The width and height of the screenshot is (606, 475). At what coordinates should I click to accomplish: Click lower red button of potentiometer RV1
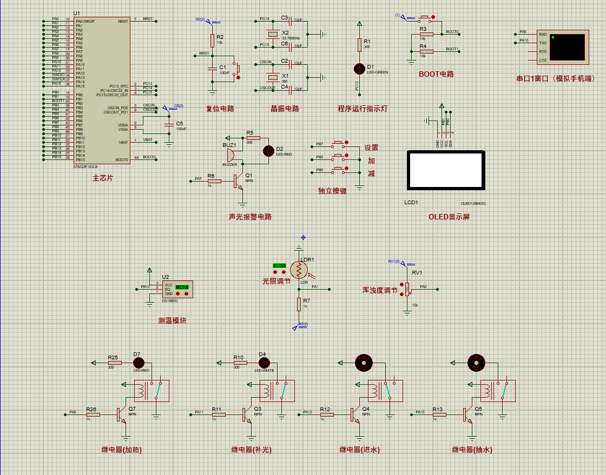click(x=402, y=294)
